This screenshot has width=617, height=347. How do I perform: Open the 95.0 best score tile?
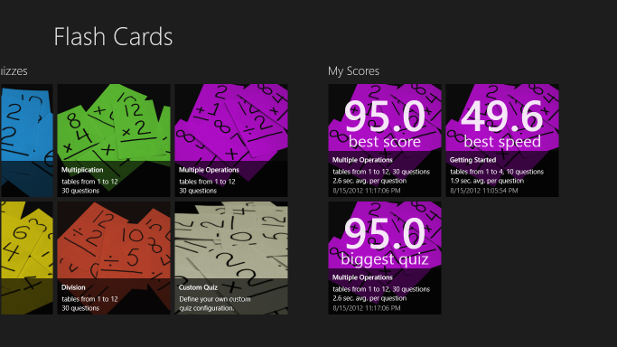point(385,140)
